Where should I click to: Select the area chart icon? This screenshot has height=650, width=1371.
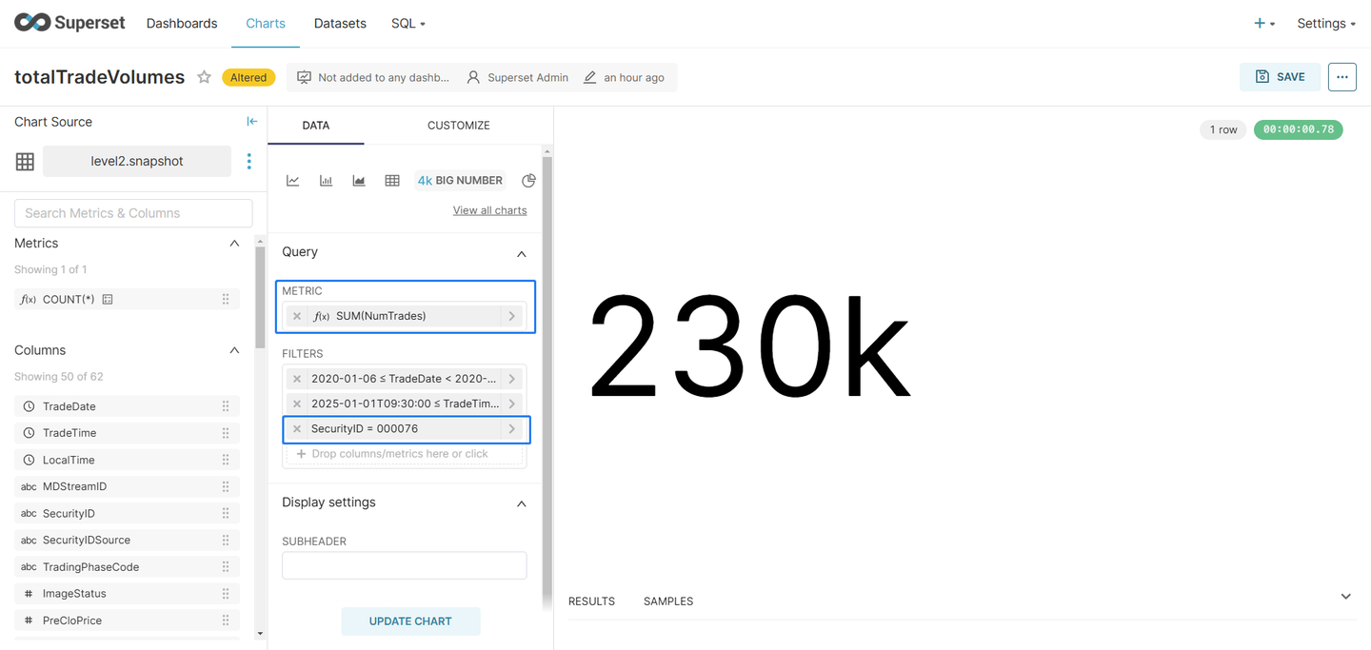[x=359, y=181]
